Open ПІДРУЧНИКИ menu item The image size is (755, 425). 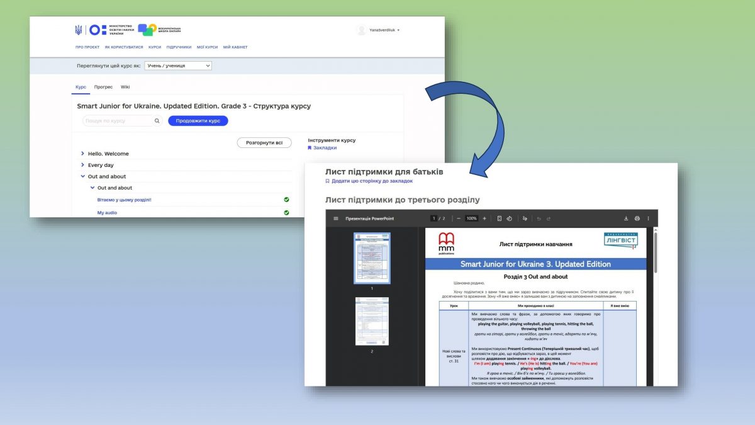coord(179,47)
